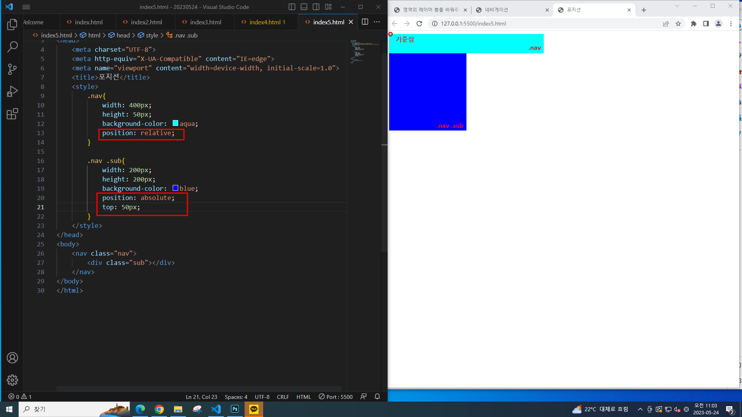This screenshot has width=742, height=417.
Task: Click the Accounts icon in activity bar
Action: click(12, 358)
